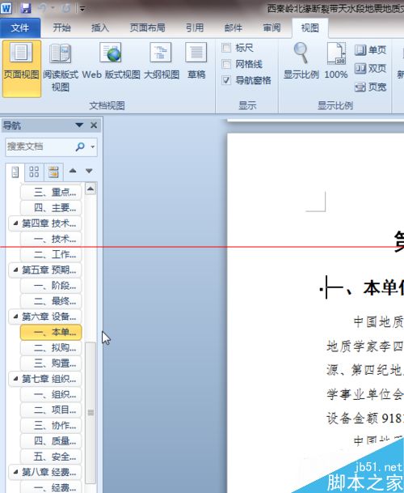
Task: Select 单页 single page zoom
Action: pyautogui.click(x=370, y=50)
